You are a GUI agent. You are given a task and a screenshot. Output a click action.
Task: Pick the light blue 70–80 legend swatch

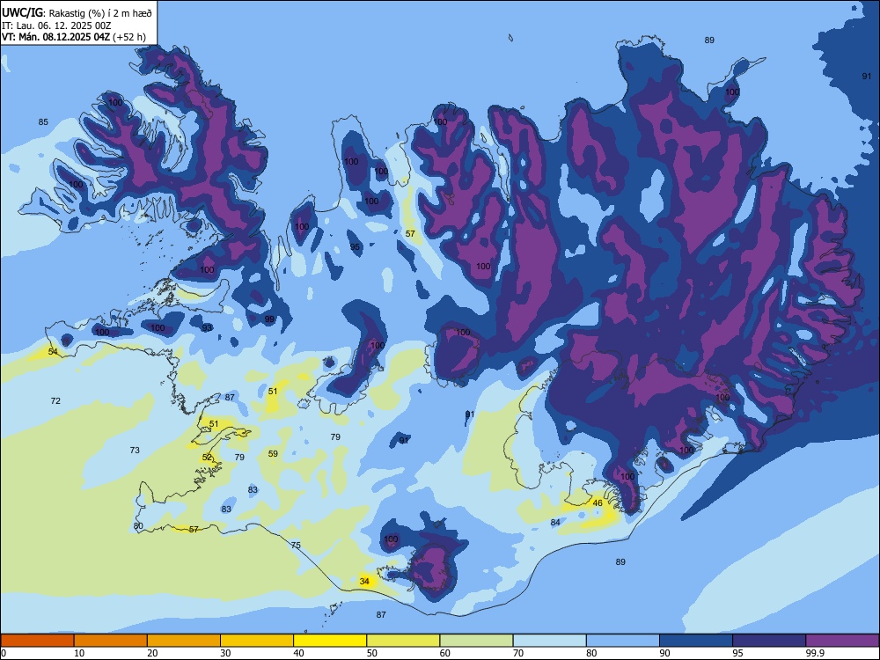pyautogui.click(x=549, y=641)
